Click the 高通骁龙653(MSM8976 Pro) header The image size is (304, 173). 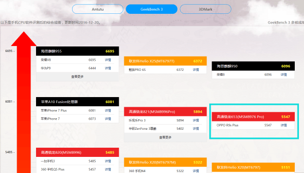coord(253,116)
